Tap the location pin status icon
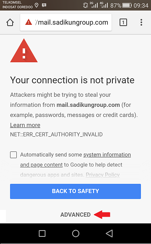Screen dimensions: 151x244 [x=36, y=5]
